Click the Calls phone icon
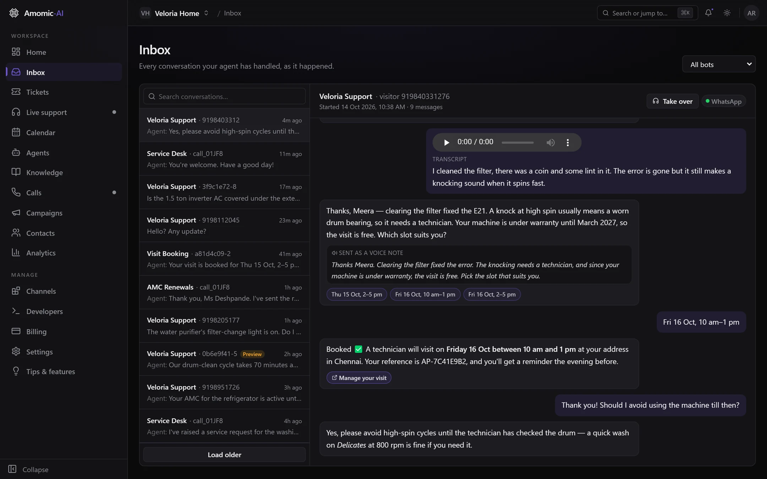 pos(16,192)
